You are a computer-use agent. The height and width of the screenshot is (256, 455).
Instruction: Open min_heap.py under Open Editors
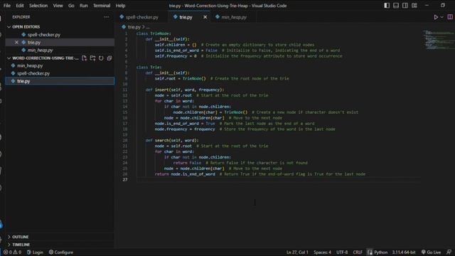point(60,50)
